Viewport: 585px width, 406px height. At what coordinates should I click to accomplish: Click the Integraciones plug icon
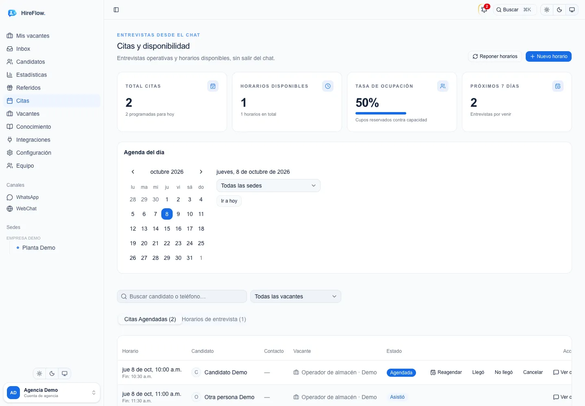point(10,140)
